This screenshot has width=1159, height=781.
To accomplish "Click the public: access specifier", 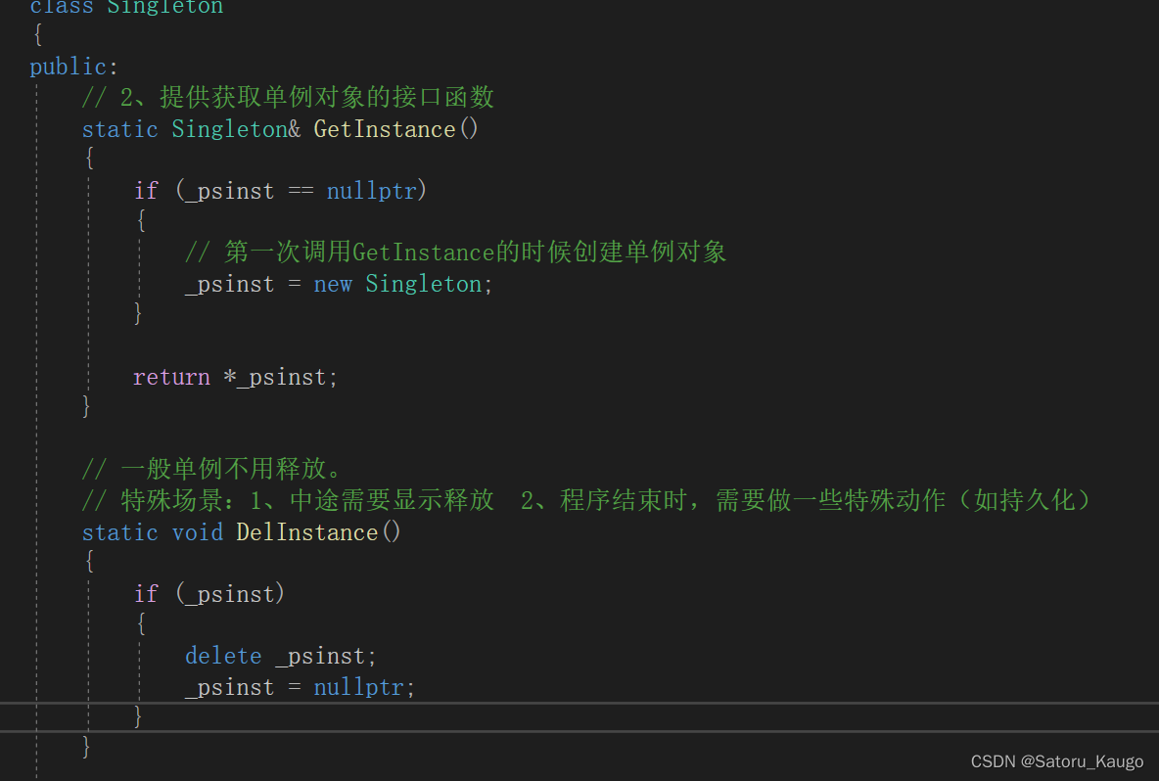I will coord(73,67).
